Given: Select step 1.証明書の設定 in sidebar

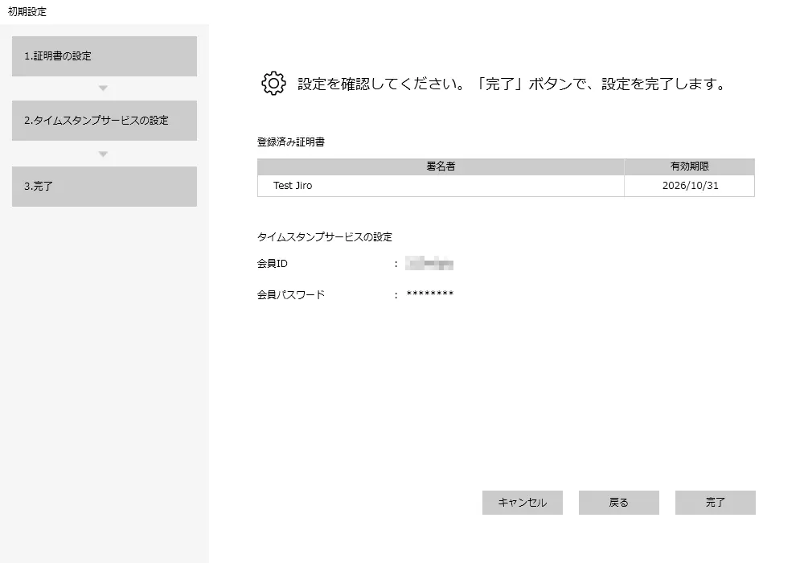Looking at the screenshot, I should coord(105,56).
